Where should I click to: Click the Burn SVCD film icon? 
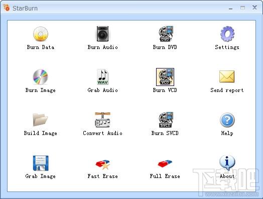point(166,120)
